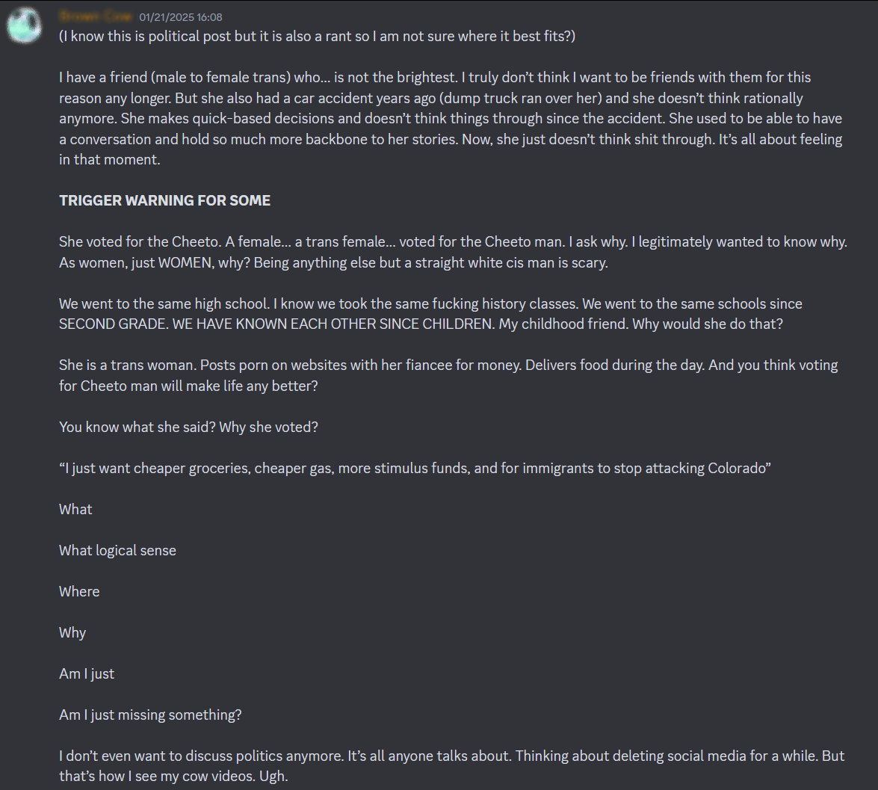The width and height of the screenshot is (878, 790).
Task: Click the quoted cheaper groceries sentence
Action: (x=415, y=468)
